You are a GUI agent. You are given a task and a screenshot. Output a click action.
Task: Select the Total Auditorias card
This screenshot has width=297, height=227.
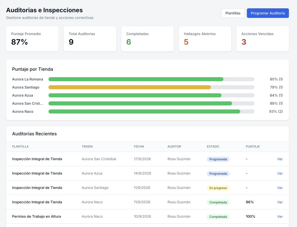[90, 39]
